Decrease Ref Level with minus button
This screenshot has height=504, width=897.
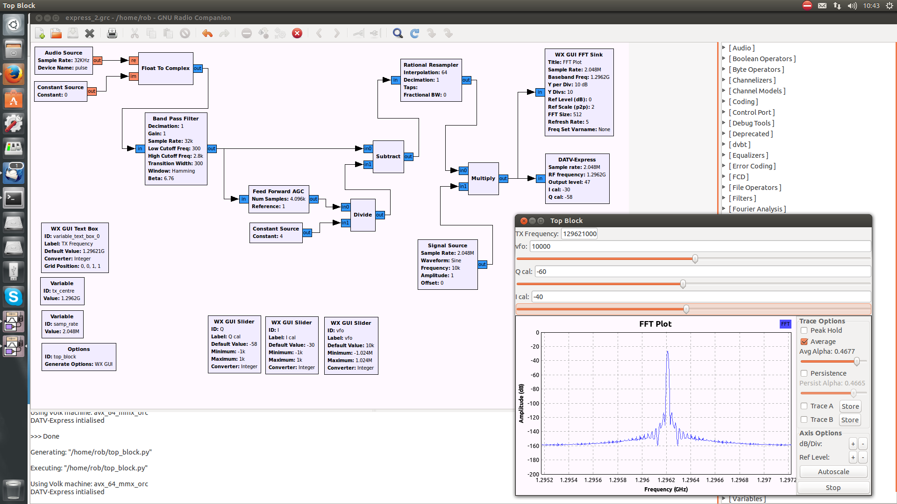[863, 457]
